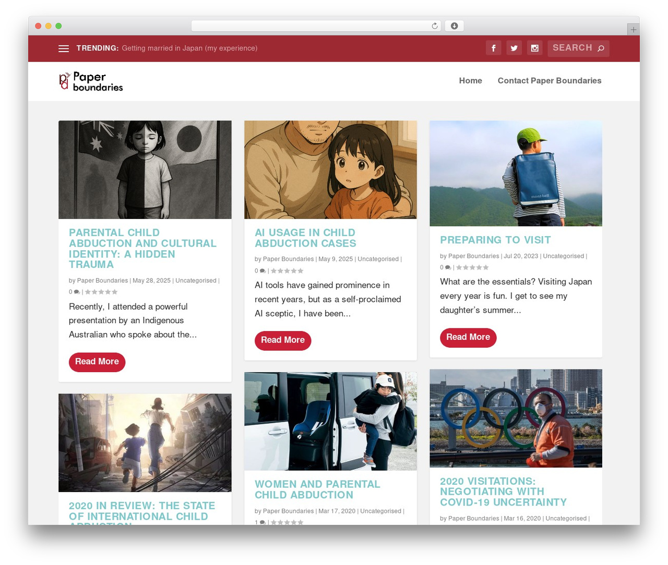
Task: Click Uncategorised category on AI Usage post
Action: coord(378,260)
